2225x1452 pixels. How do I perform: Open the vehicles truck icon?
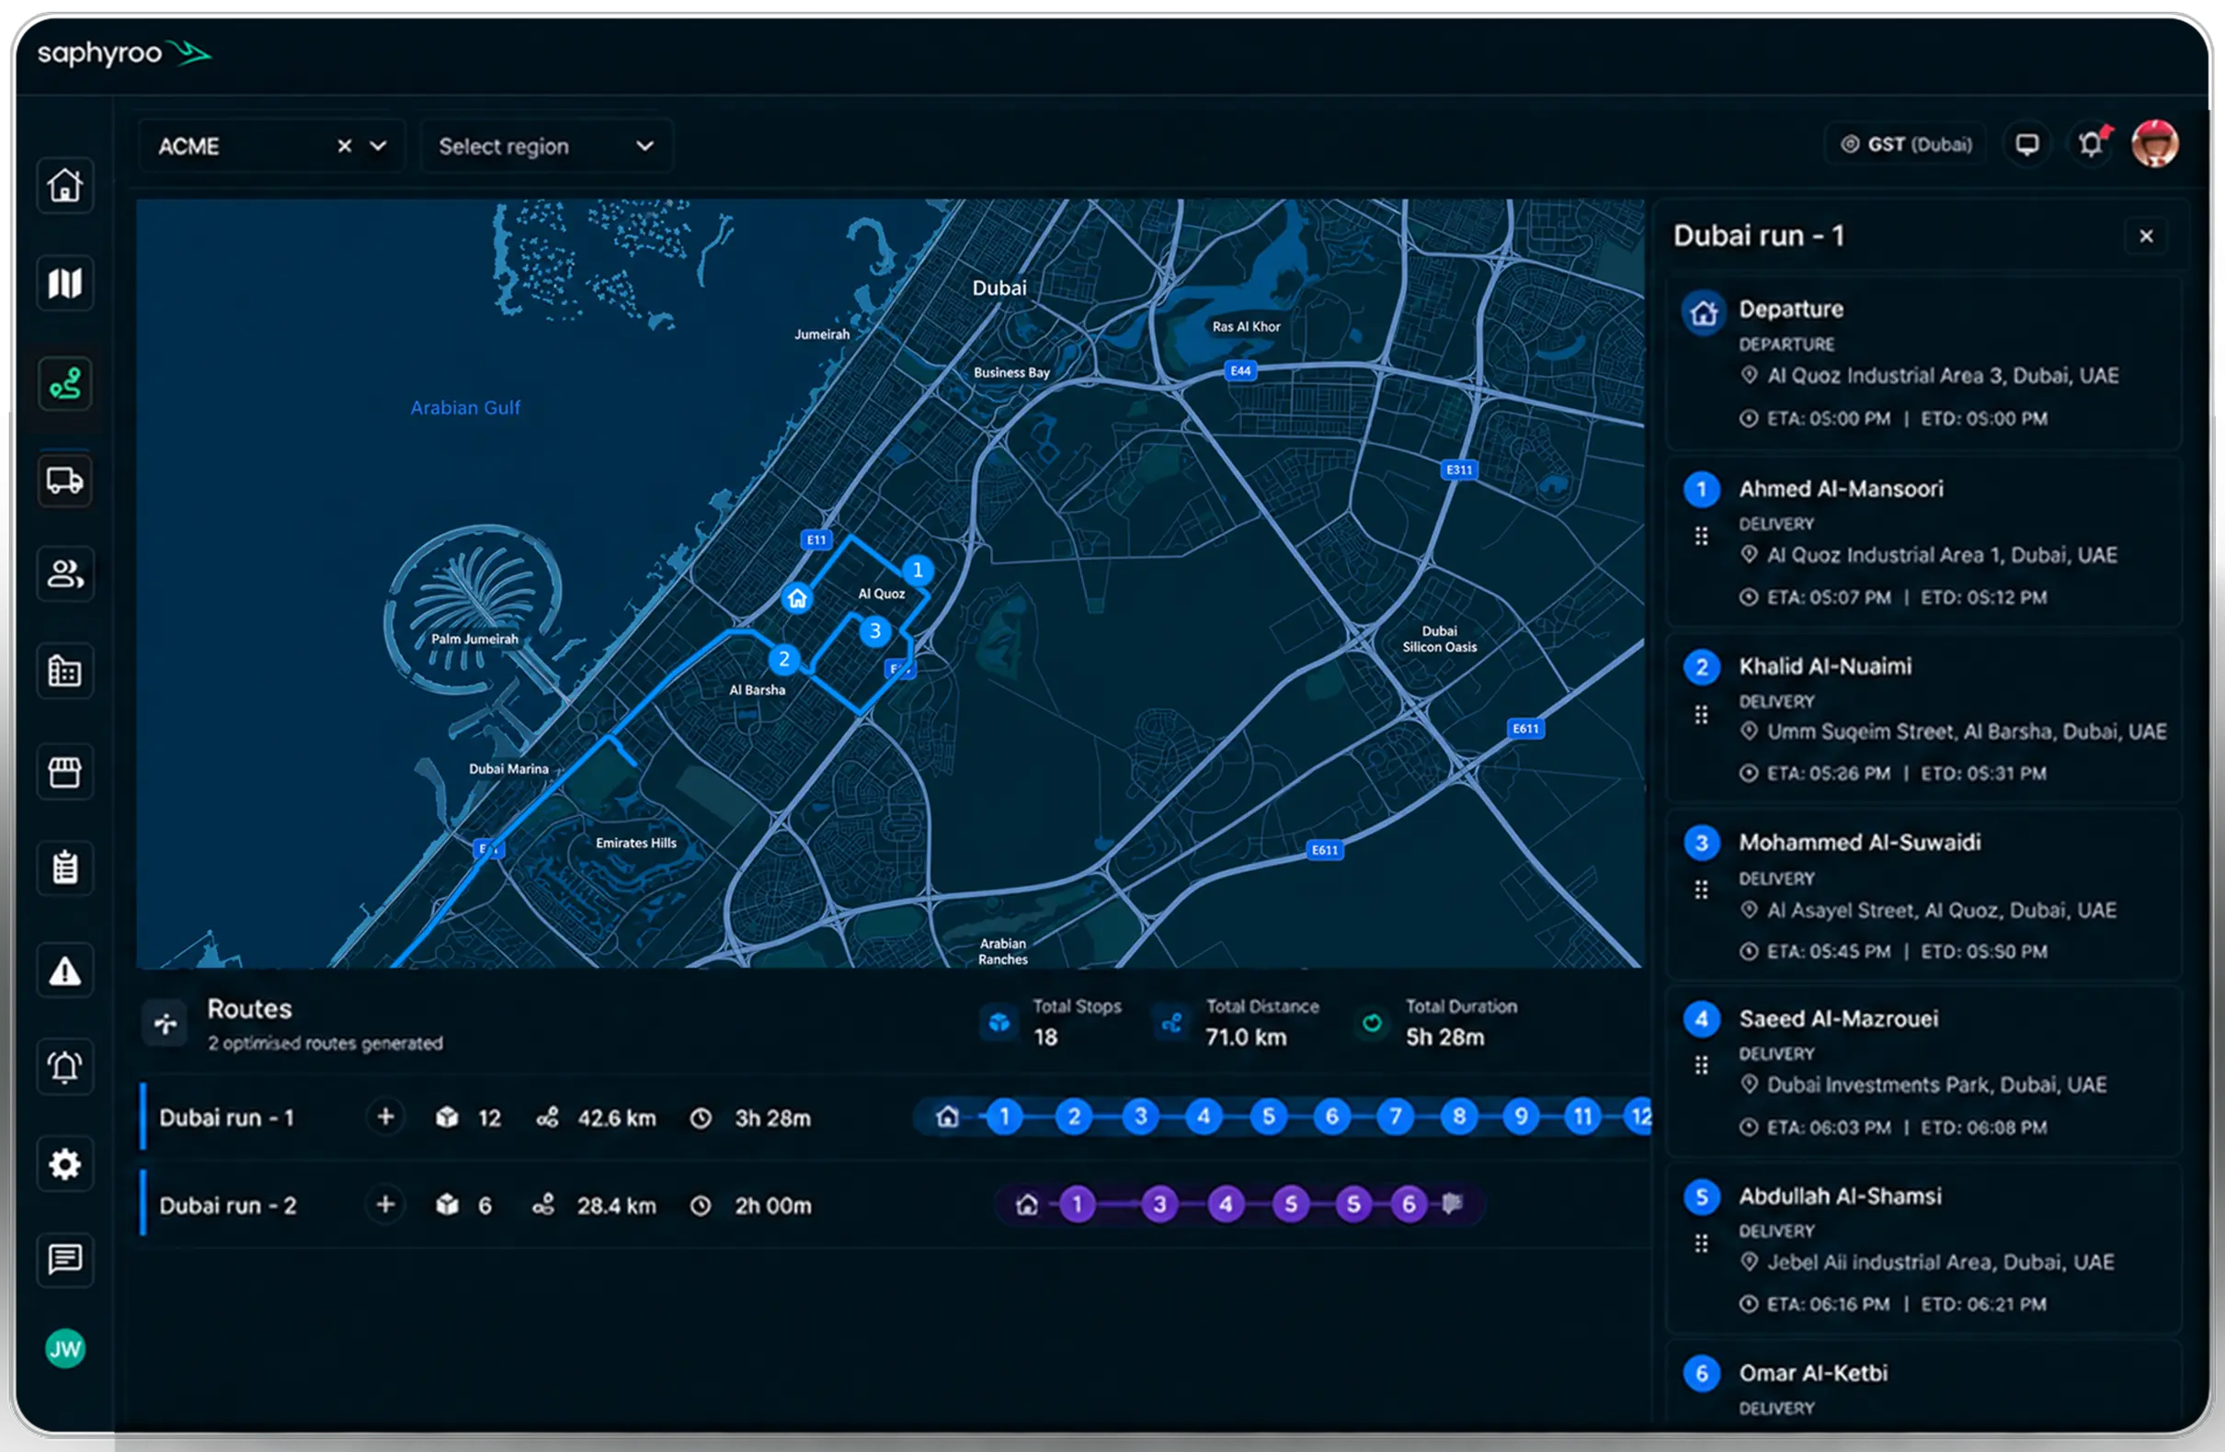pyautogui.click(x=64, y=481)
